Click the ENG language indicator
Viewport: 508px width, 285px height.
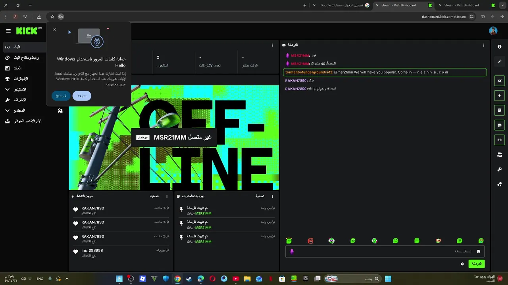pyautogui.click(x=40, y=279)
